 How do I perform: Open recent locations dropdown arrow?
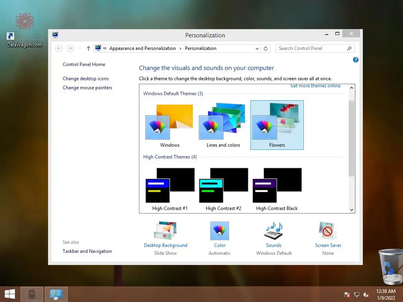[79, 48]
